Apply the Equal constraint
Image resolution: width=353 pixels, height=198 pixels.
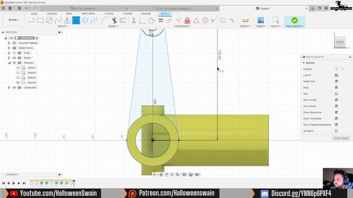coord(161,20)
